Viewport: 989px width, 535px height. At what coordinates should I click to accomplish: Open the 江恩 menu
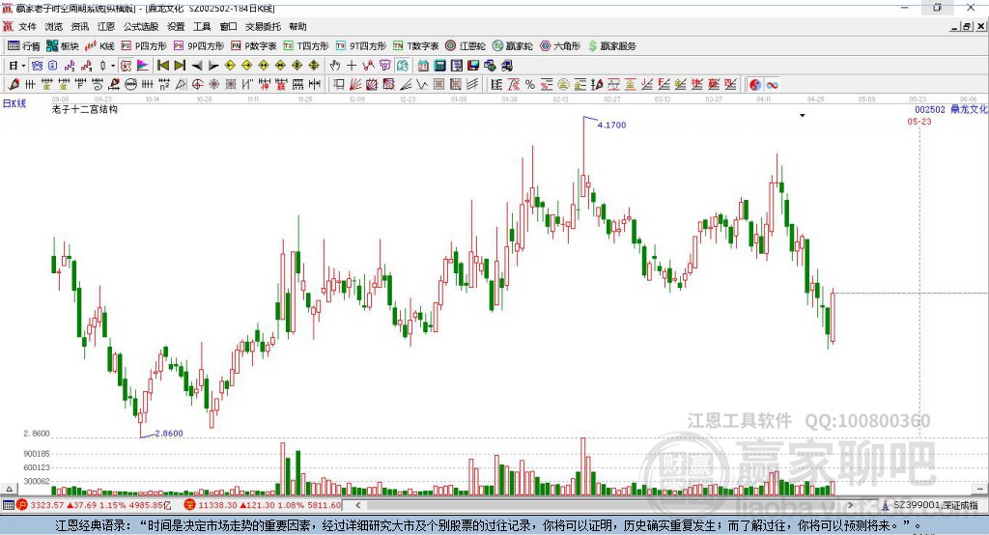[x=106, y=26]
